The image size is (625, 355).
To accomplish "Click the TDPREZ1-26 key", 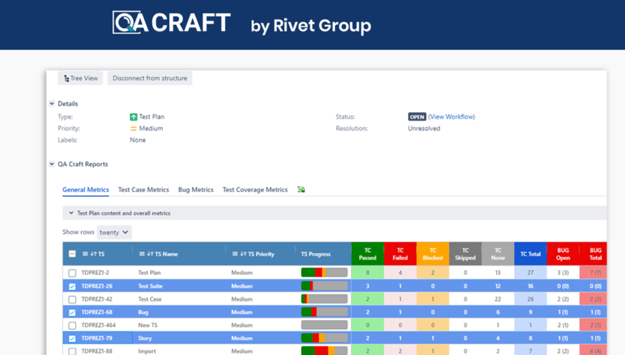I will [x=97, y=286].
